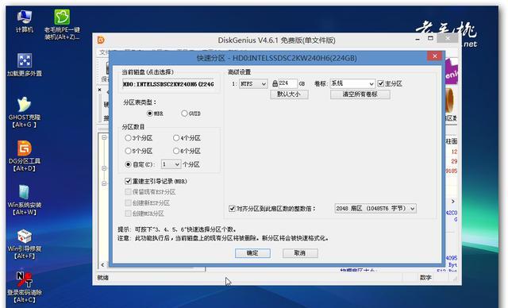508x308 pixels.
Task: Select the 自定(C) custom partition count option
Action: click(x=139, y=164)
